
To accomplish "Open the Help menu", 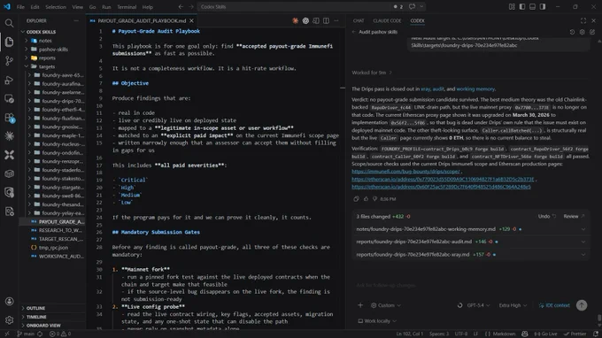I will [148, 7].
